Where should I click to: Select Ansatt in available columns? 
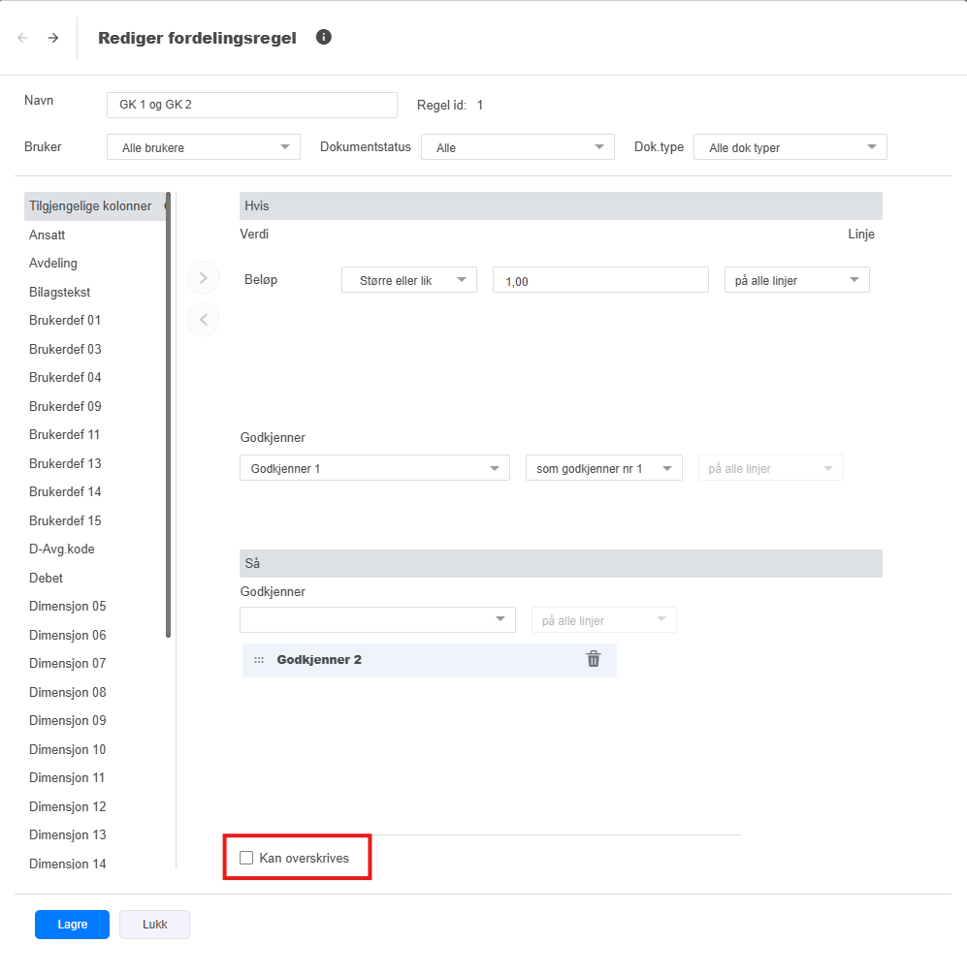48,235
